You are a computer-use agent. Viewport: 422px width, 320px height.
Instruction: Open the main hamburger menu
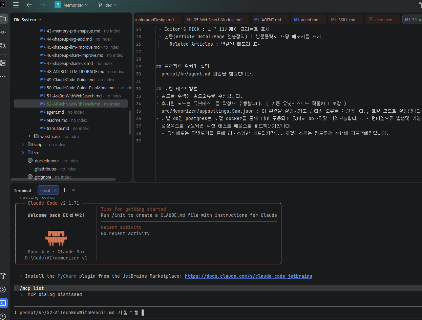(x=16, y=5)
